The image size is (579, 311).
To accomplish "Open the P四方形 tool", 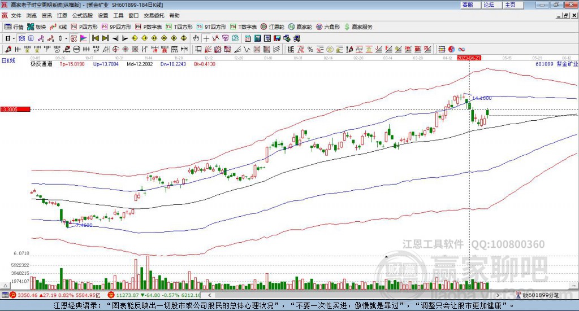I will point(84,27).
